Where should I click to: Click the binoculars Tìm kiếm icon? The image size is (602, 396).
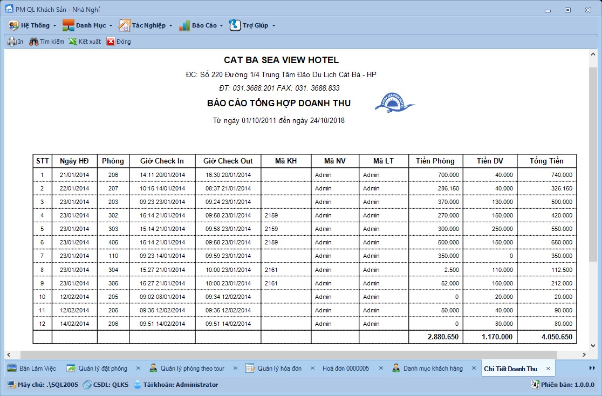[34, 42]
